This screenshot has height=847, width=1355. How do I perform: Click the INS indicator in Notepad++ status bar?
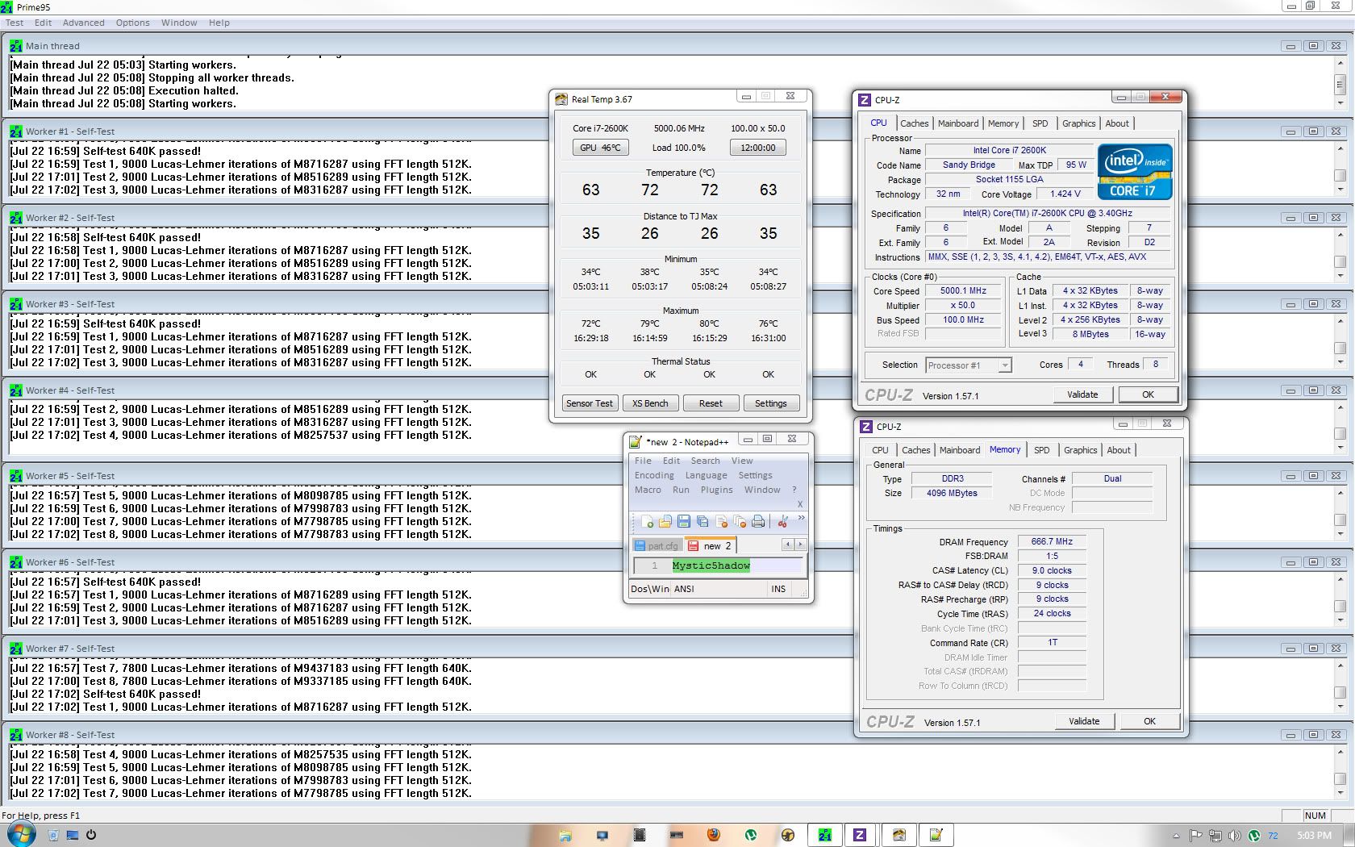[778, 589]
